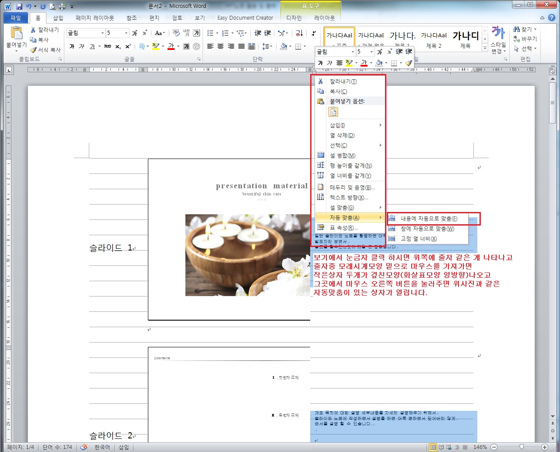Toggle italic 가 in ribbon 글꼴 group
Screen dimensions: 560x452
point(82,46)
